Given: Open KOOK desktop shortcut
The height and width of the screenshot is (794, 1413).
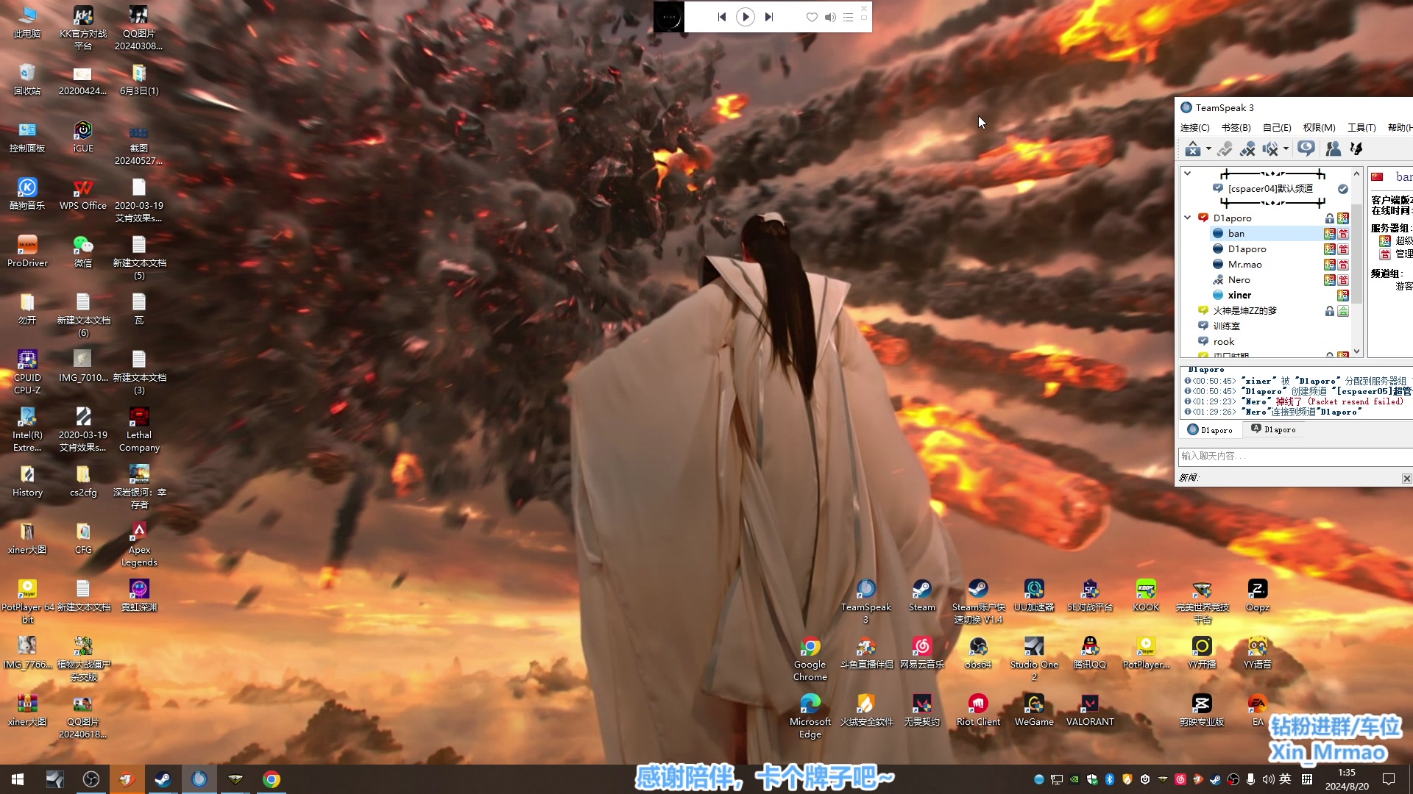Looking at the screenshot, I should pyautogui.click(x=1146, y=595).
